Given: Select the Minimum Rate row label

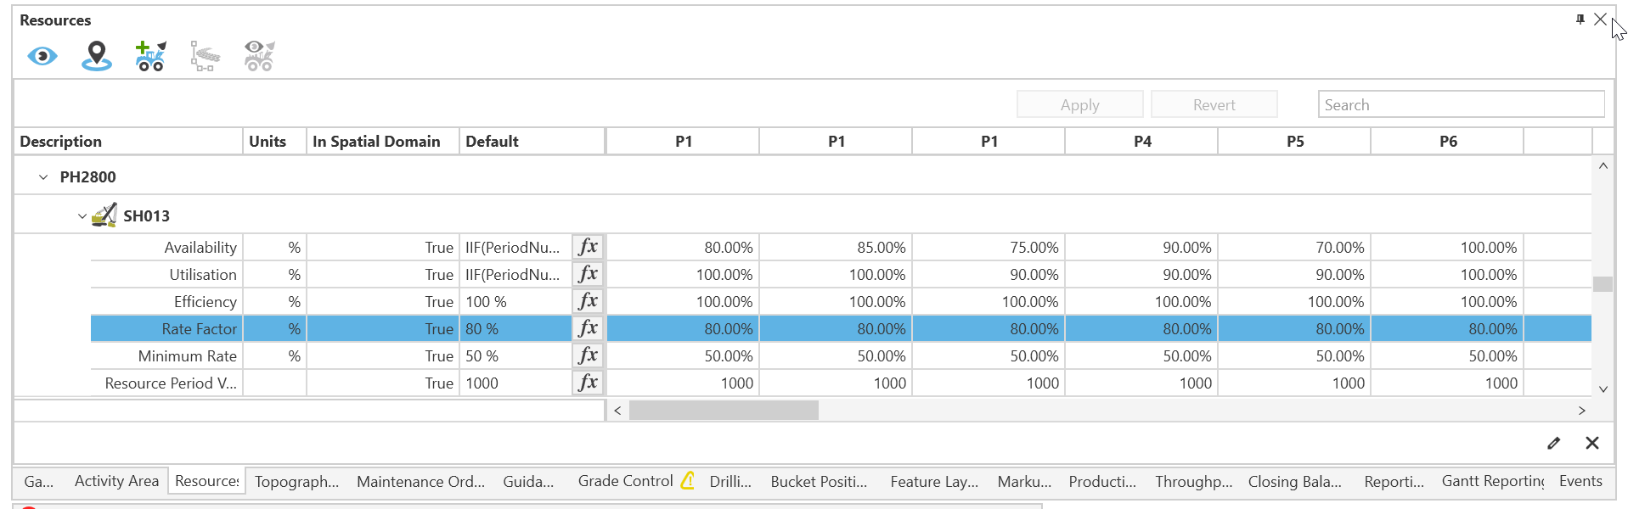Looking at the screenshot, I should pos(188,355).
